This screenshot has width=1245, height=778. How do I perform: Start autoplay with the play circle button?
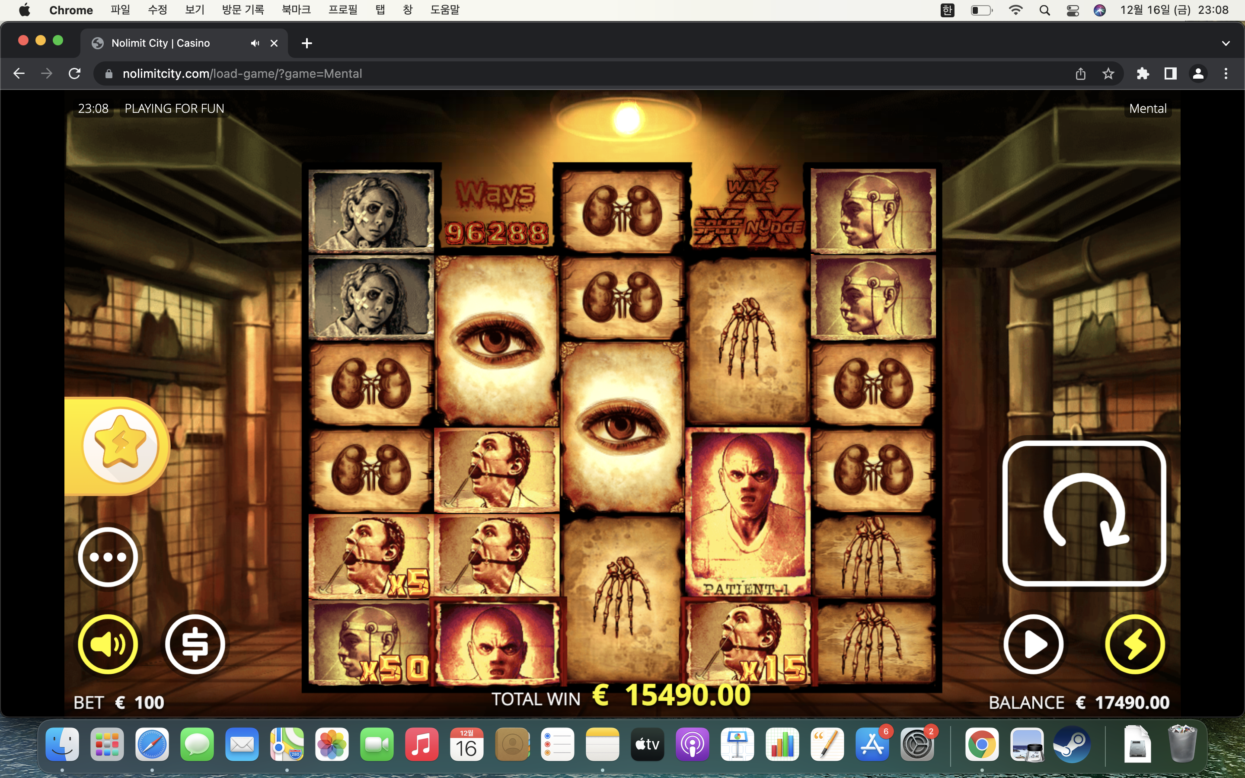[1033, 644]
